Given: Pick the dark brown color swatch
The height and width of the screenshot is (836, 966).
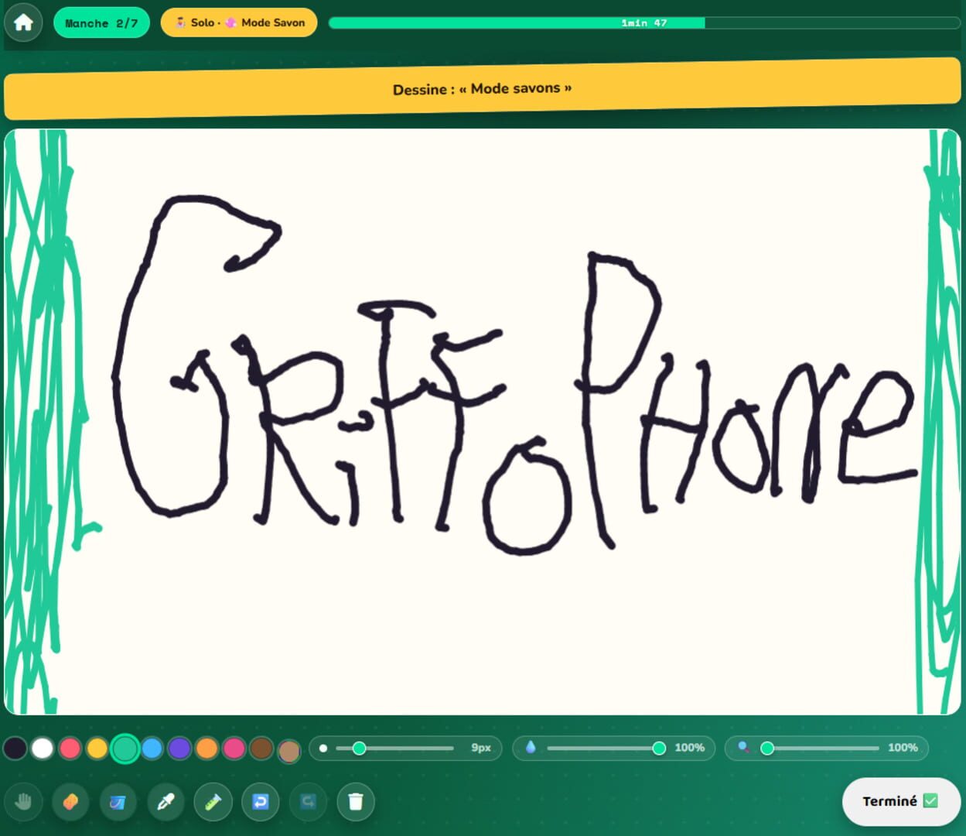Looking at the screenshot, I should [x=261, y=748].
